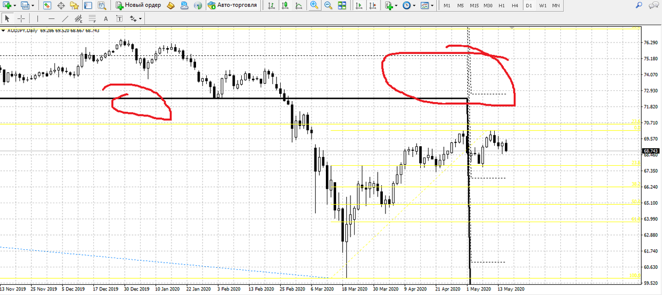Switch chart to Bar chart
The image size is (662, 295).
[271, 5]
